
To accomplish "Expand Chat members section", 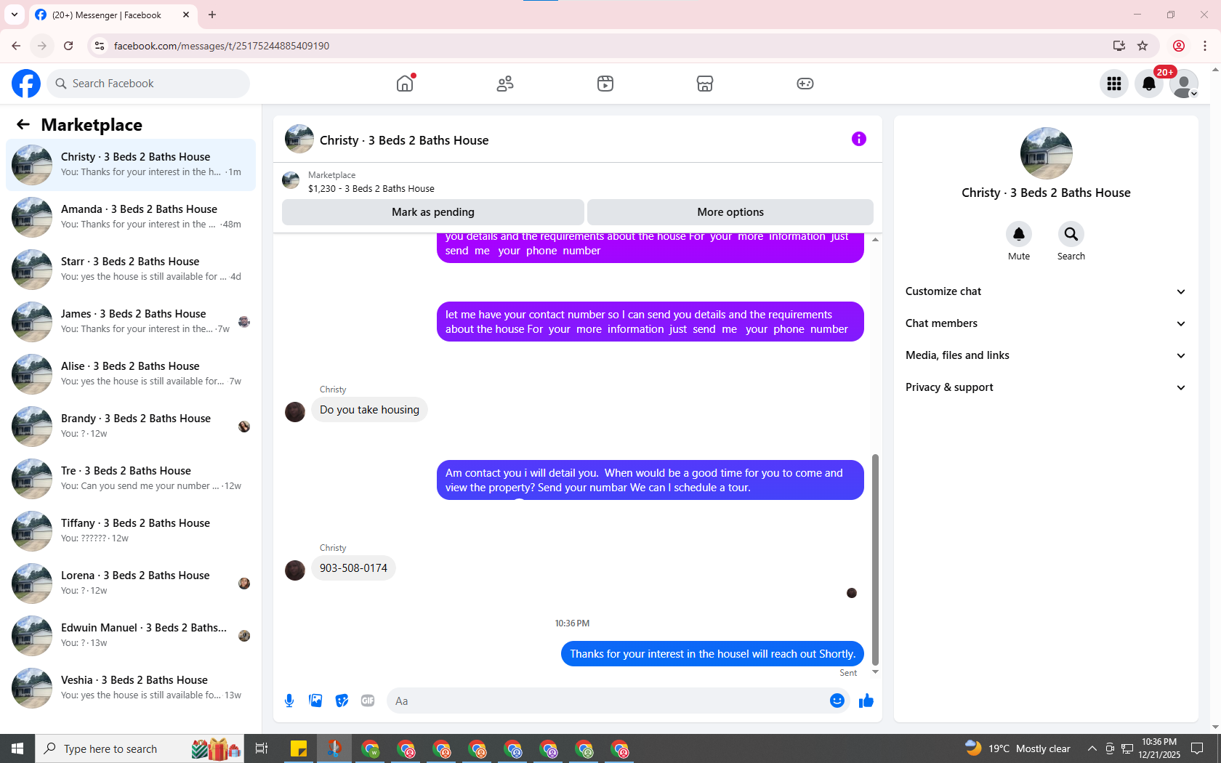I will [x=1046, y=323].
